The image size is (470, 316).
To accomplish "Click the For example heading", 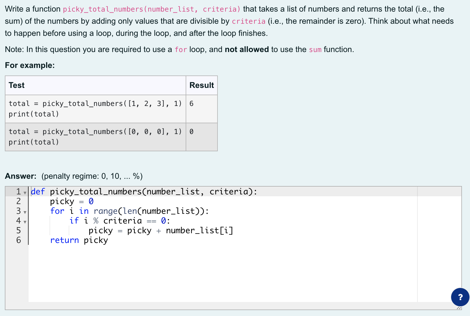I will click(x=30, y=65).
